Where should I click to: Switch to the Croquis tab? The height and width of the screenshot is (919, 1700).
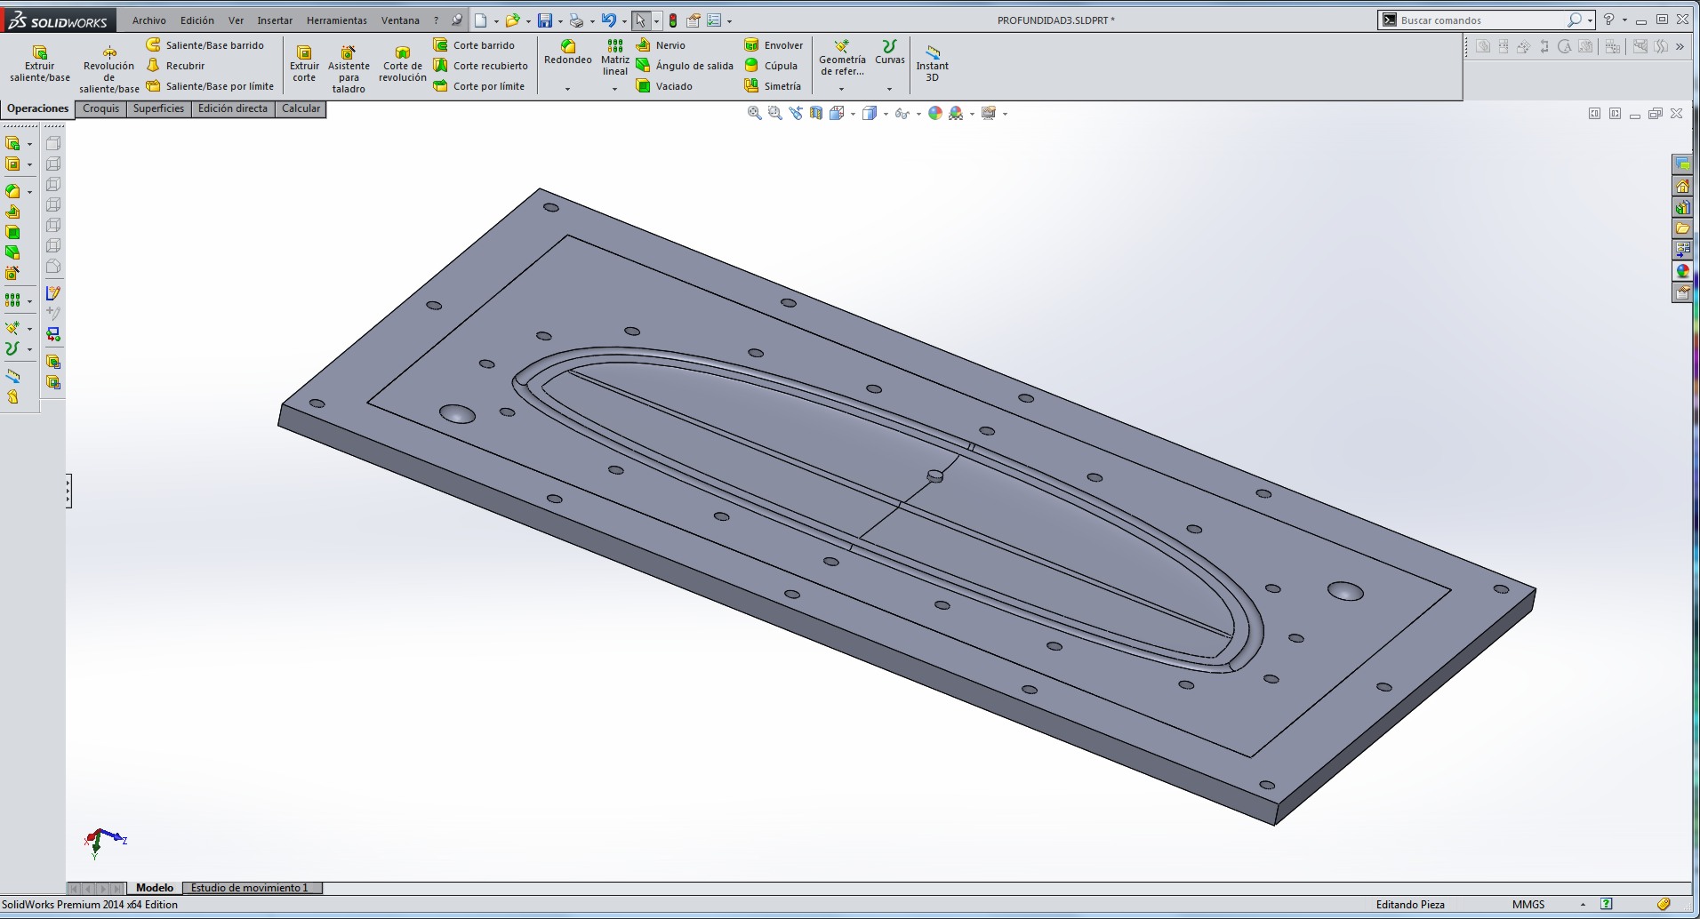100,108
